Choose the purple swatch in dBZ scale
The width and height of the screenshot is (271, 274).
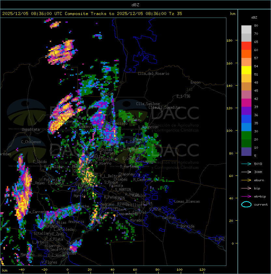[246, 111]
